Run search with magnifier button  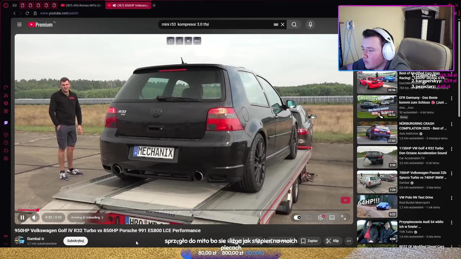[294, 24]
